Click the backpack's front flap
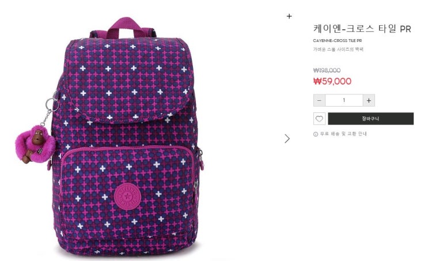Screen dimensions: 428x261 129,79
